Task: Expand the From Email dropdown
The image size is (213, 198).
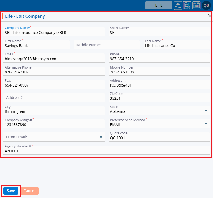Action: click(101, 137)
